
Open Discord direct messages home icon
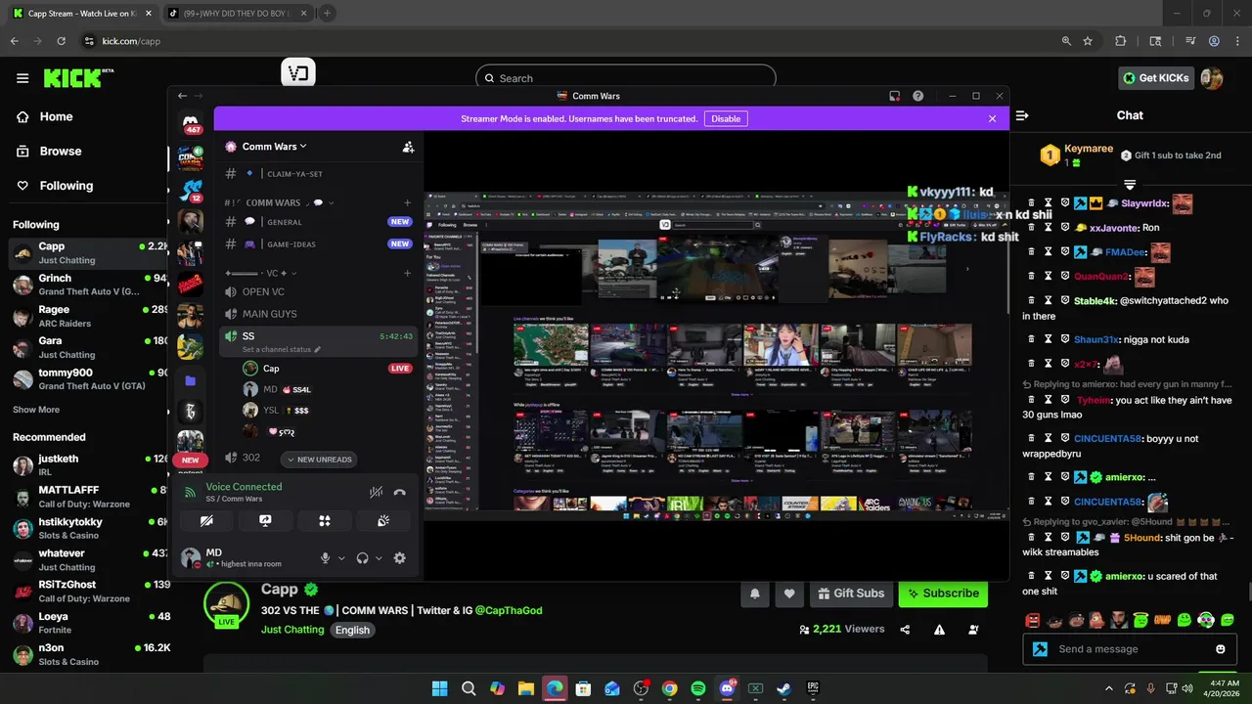(x=191, y=121)
